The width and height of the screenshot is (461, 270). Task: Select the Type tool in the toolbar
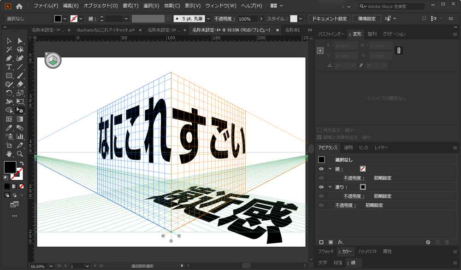coord(9,67)
